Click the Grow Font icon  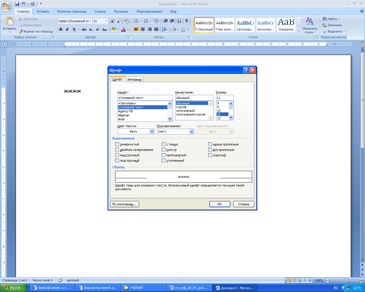[112, 21]
